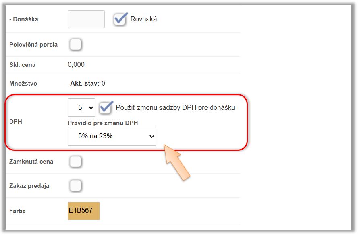Click the Zákaz predaja label
The height and width of the screenshot is (236, 359).
(x=29, y=186)
